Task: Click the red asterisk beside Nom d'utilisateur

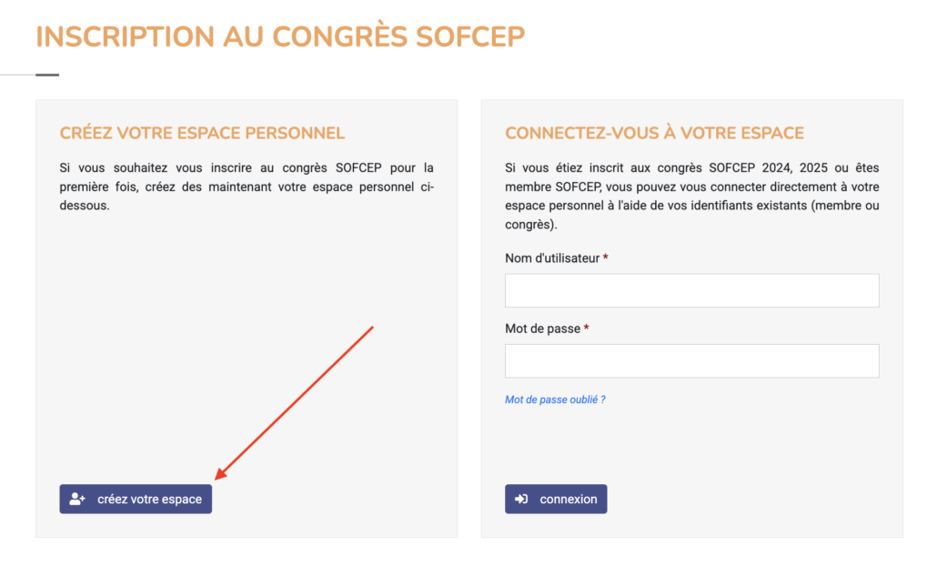Action: click(606, 258)
